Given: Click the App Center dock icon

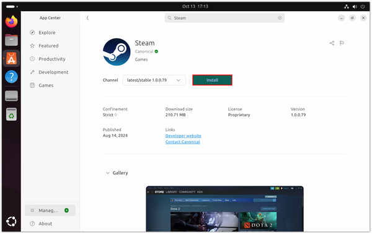Looking at the screenshot, I should pos(11,58).
